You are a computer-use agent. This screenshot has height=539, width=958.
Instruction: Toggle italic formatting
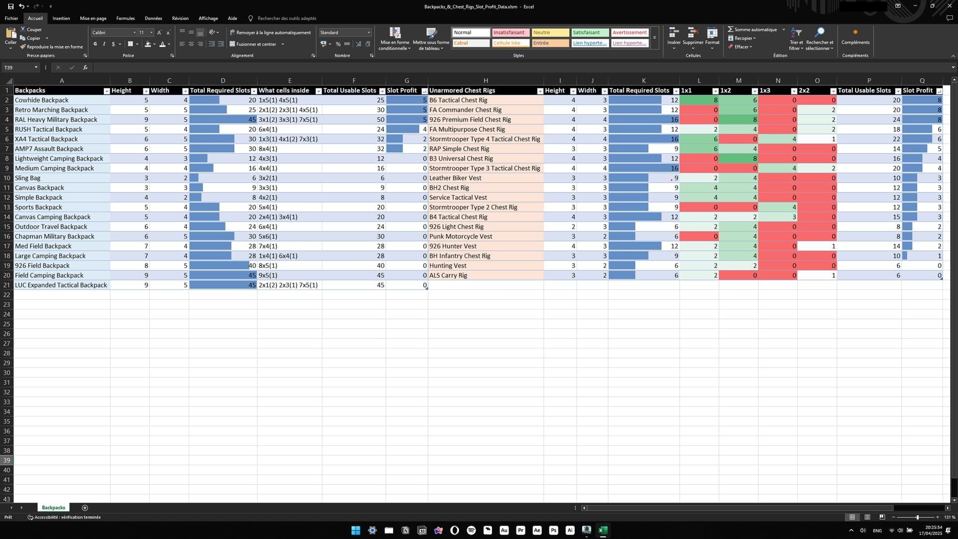tap(104, 44)
